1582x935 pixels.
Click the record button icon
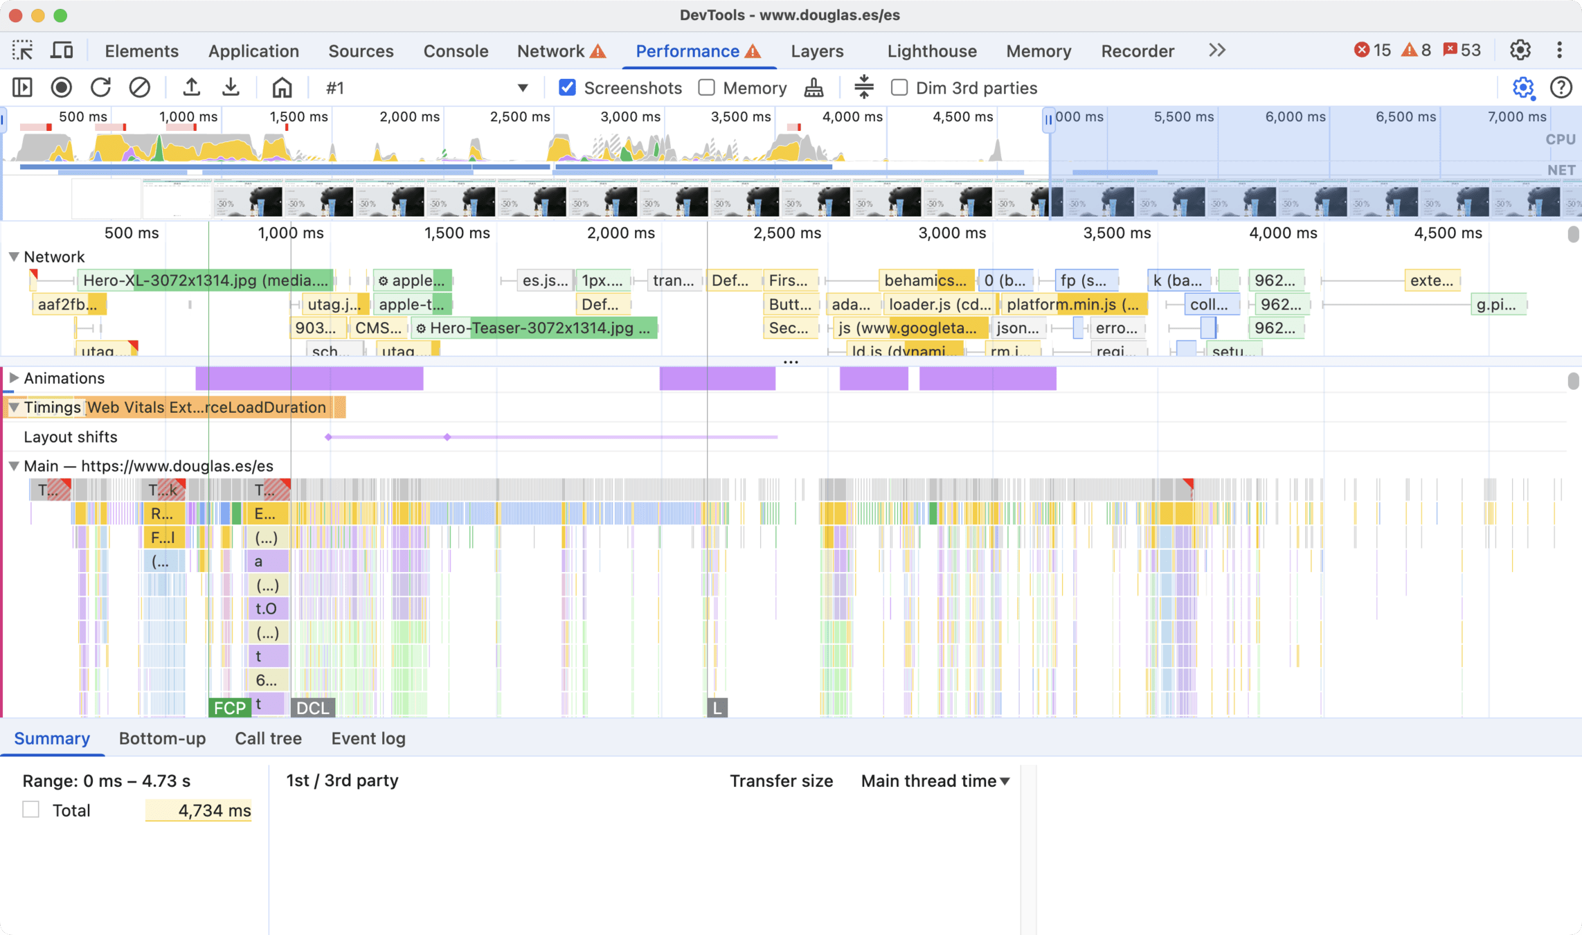62,88
